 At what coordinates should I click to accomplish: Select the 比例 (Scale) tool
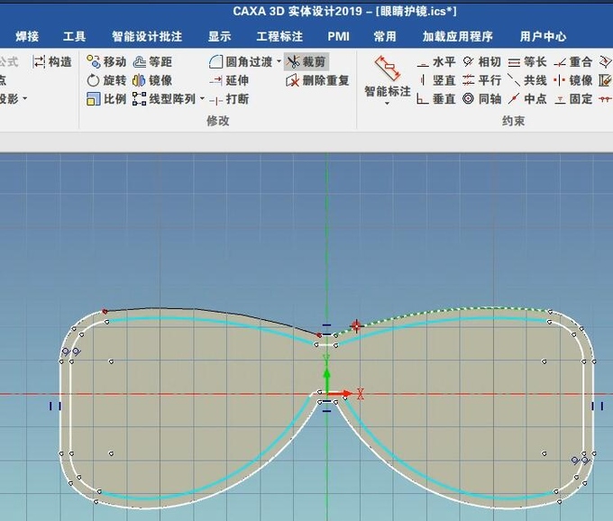(106, 99)
